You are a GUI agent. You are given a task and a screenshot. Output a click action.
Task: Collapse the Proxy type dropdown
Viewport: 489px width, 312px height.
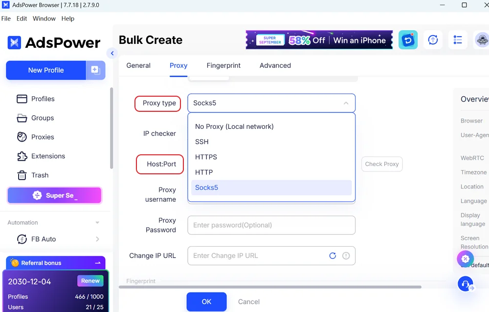point(346,103)
